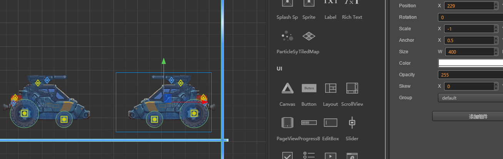Screen dimensions: 503x159
Task: Pick the Label node icon
Action: [330, 2]
